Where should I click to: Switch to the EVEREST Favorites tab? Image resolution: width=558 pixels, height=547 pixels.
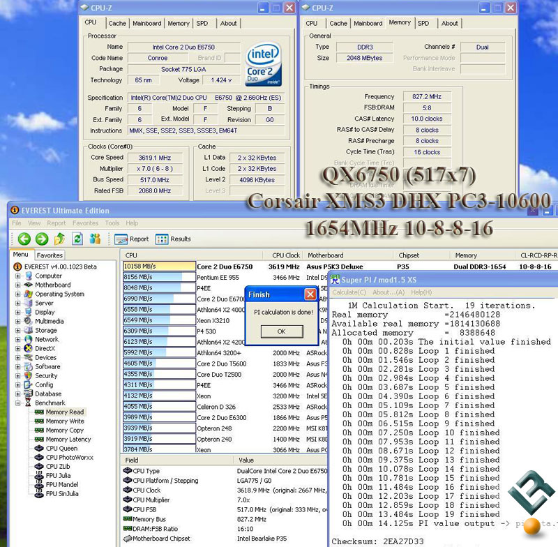(x=50, y=255)
